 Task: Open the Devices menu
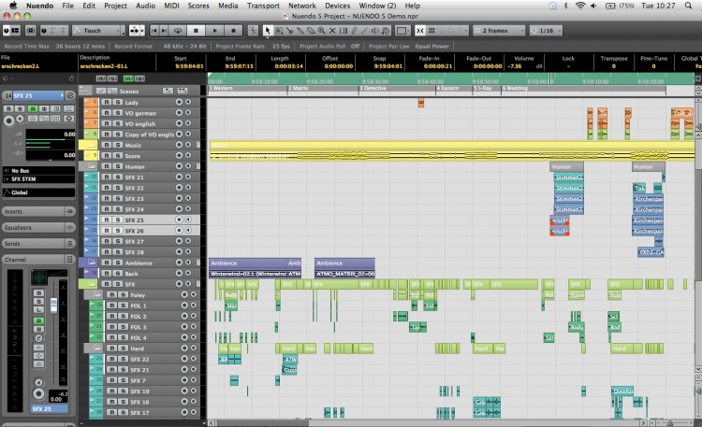[x=338, y=6]
